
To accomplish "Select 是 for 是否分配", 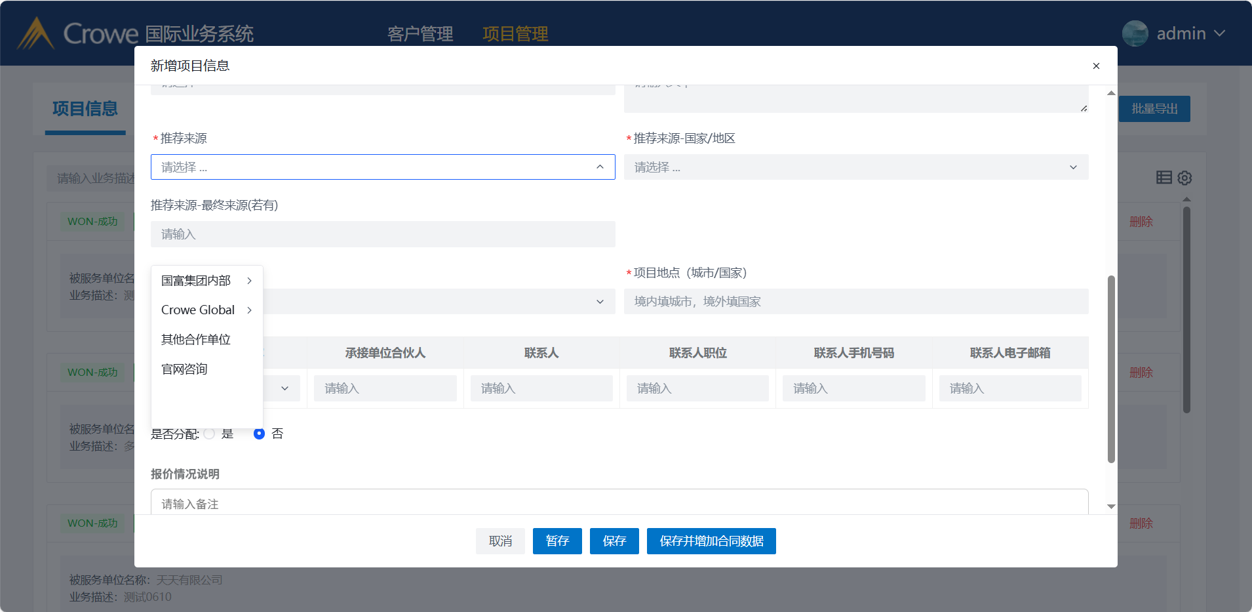I will 210,434.
